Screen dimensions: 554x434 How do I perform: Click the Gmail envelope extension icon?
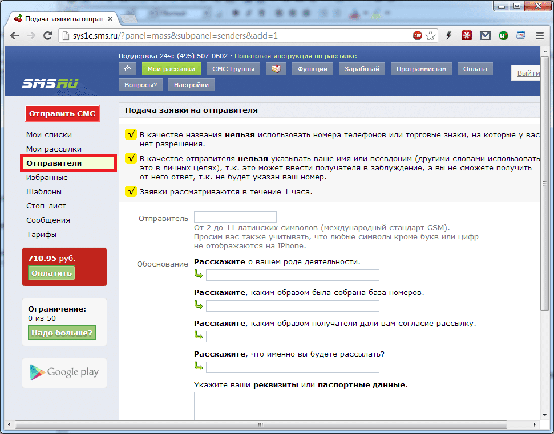[485, 36]
